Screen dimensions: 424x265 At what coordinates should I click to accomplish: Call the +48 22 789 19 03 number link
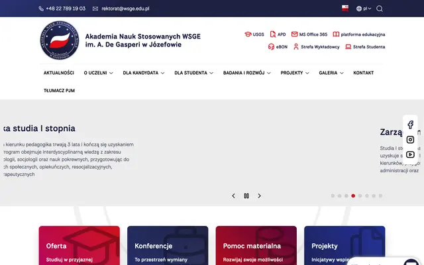tap(66, 9)
